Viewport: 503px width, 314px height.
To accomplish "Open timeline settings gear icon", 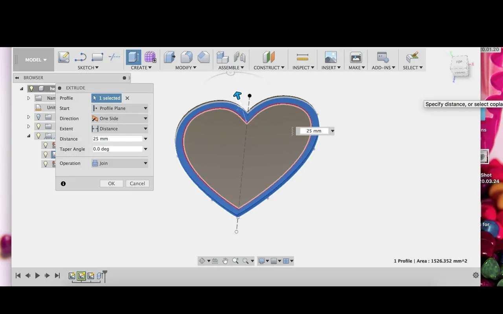I will pos(476,275).
